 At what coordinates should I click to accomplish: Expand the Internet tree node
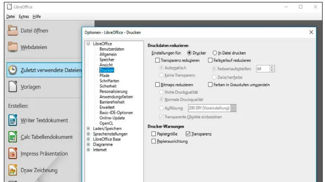pos(88,150)
